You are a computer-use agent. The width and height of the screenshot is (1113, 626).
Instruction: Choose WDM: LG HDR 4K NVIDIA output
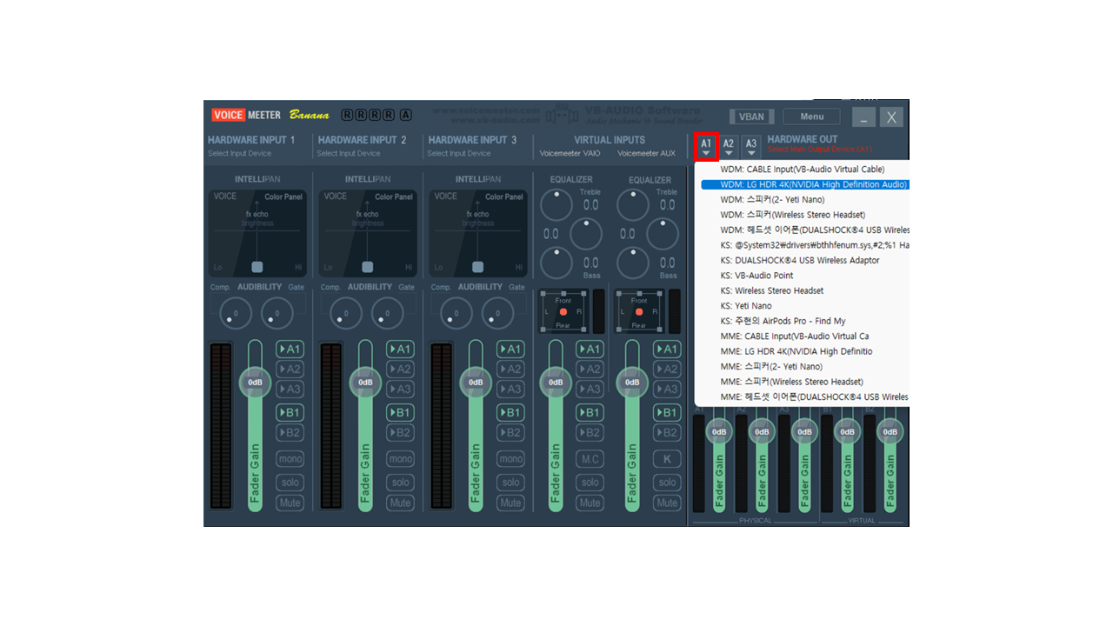tap(803, 184)
